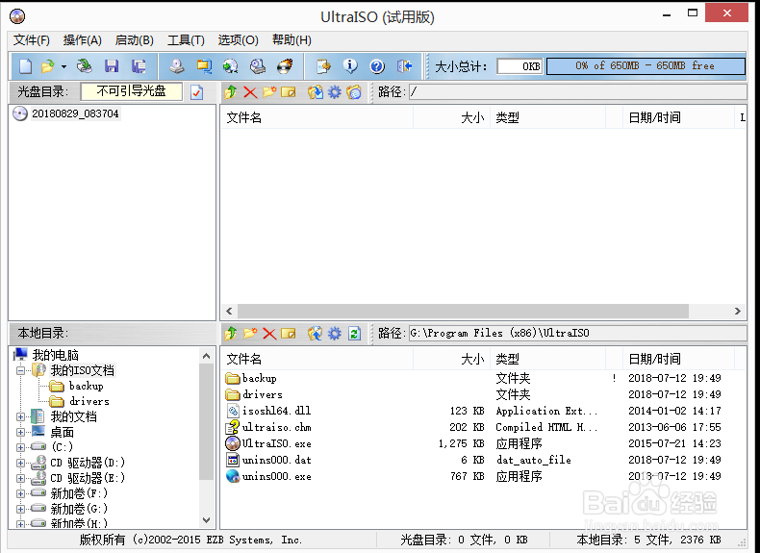Expand the CD 驱动器(D:) node
The height and width of the screenshot is (553, 760).
click(x=20, y=463)
